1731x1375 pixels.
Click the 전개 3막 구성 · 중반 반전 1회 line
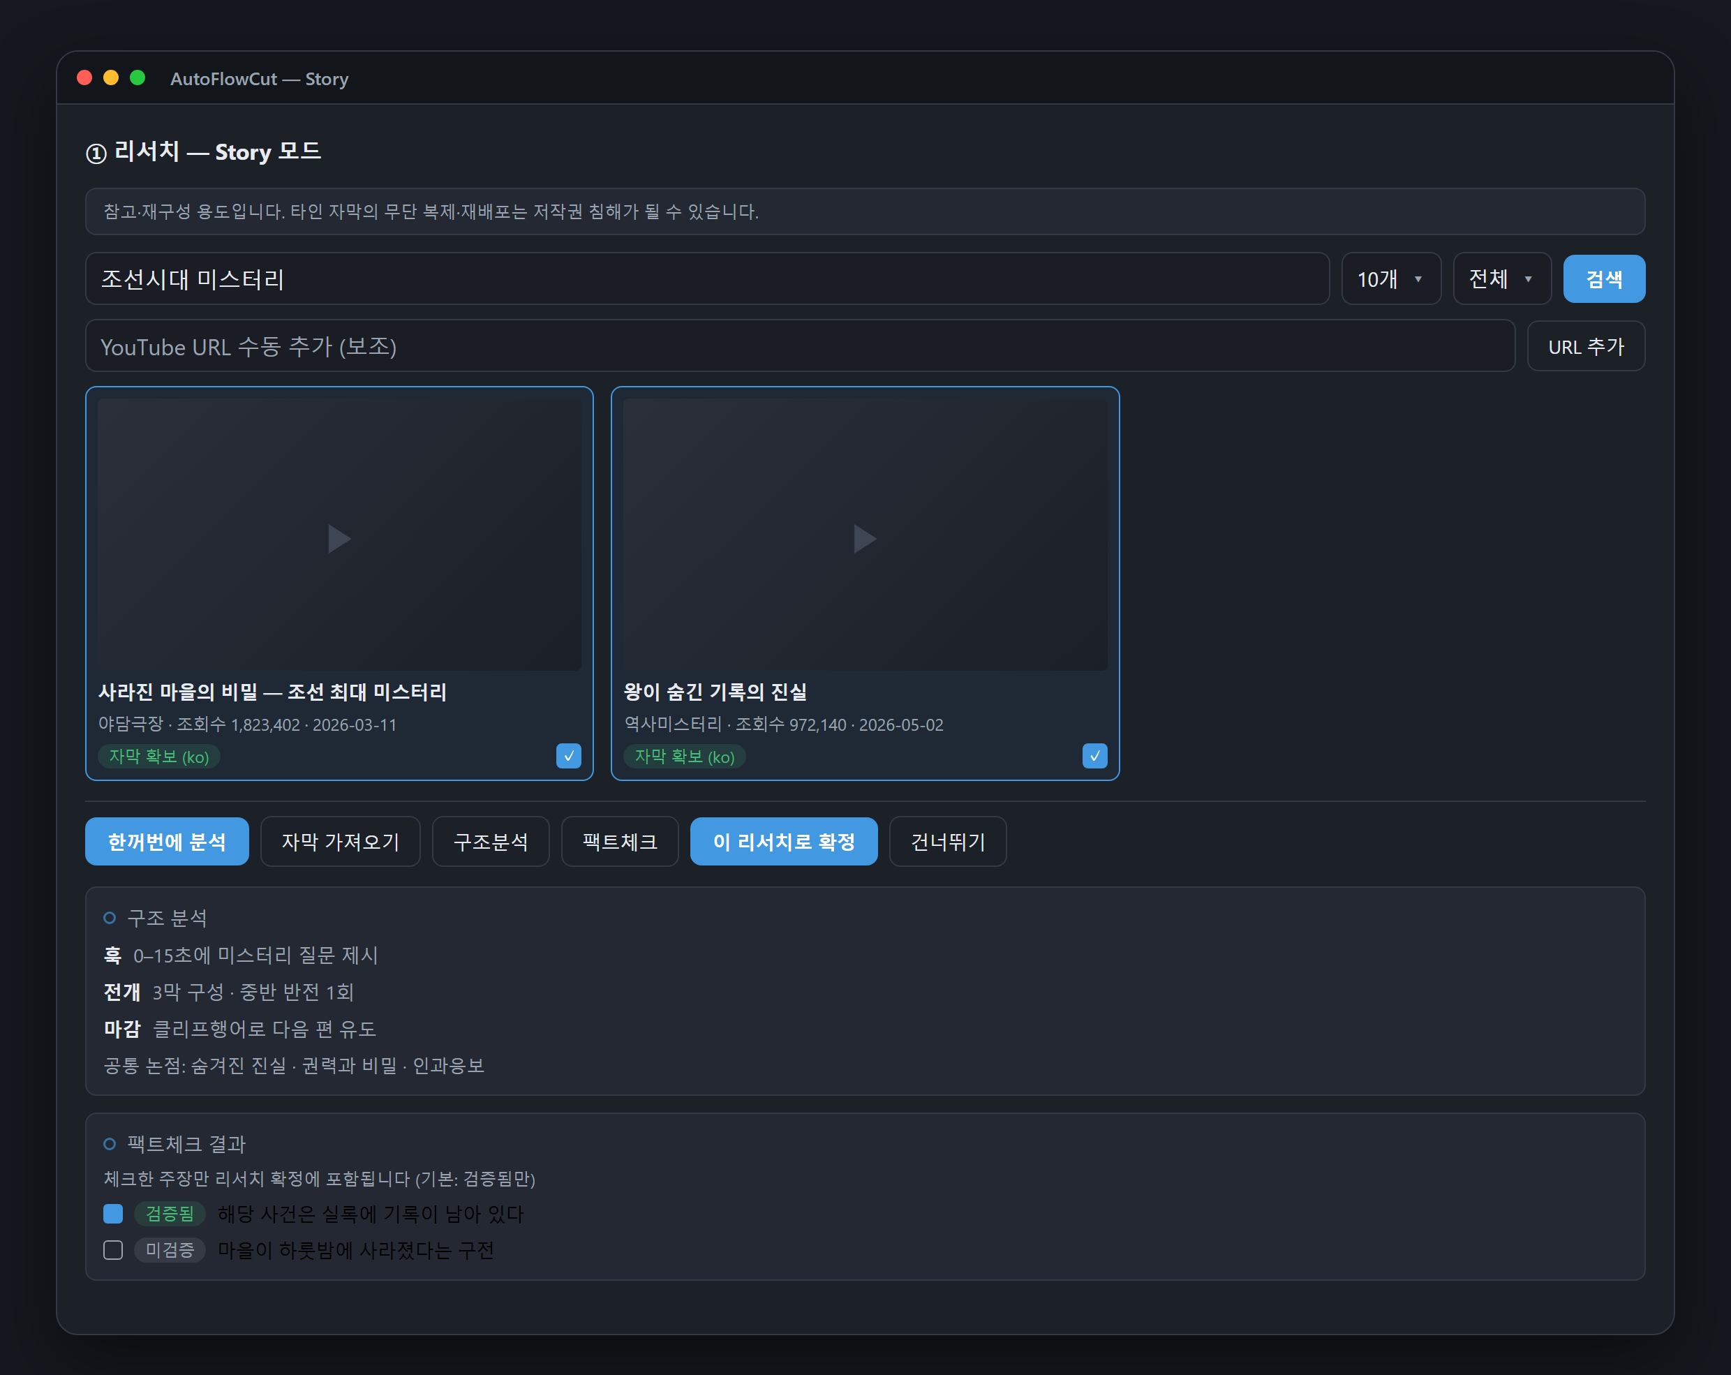(229, 991)
